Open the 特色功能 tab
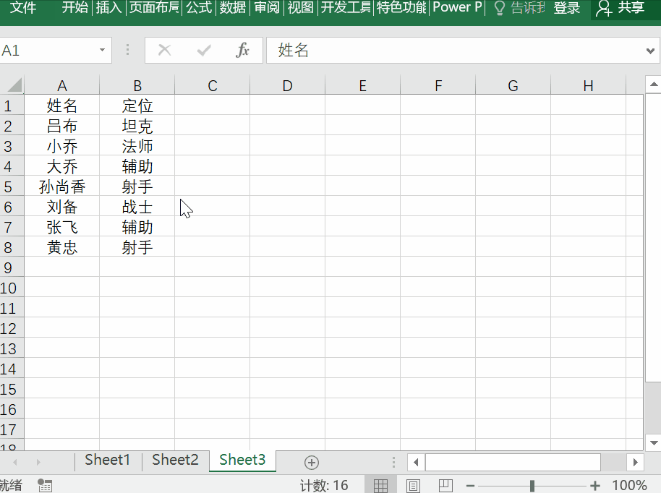This screenshot has width=661, height=493. coord(401,7)
